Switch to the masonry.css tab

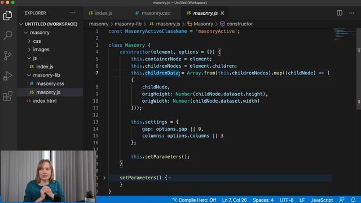point(156,13)
